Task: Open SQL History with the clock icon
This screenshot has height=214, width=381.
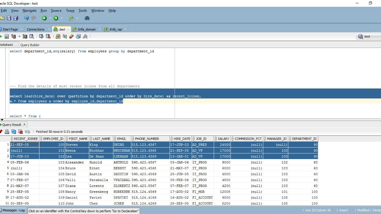Action: 78,37
